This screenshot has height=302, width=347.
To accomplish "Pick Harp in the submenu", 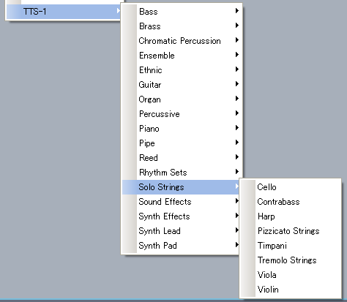I will point(291,216).
